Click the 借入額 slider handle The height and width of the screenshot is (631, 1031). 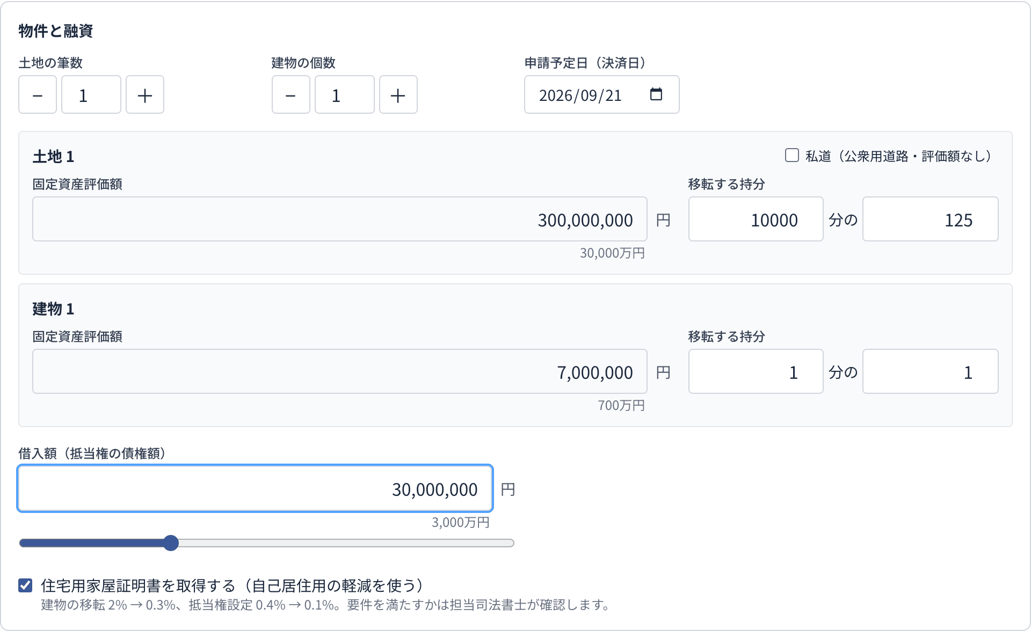tap(171, 543)
